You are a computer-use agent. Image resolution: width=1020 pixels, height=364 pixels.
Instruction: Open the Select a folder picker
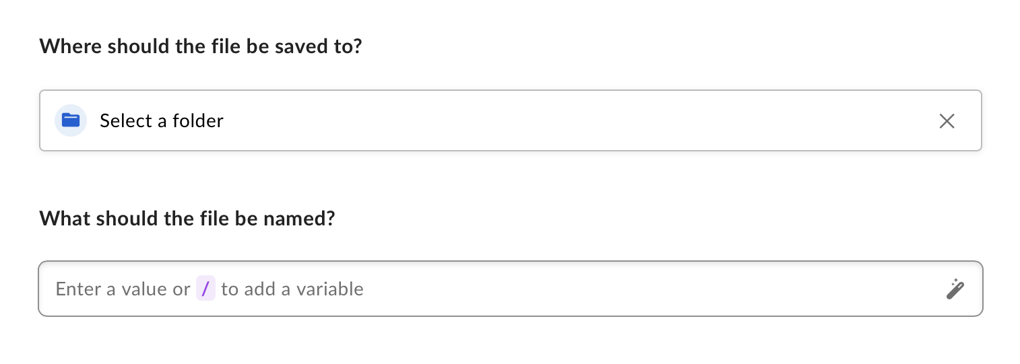509,120
